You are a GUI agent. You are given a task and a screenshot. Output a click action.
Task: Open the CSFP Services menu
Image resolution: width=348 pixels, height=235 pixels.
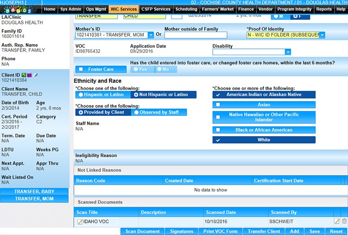point(156,9)
